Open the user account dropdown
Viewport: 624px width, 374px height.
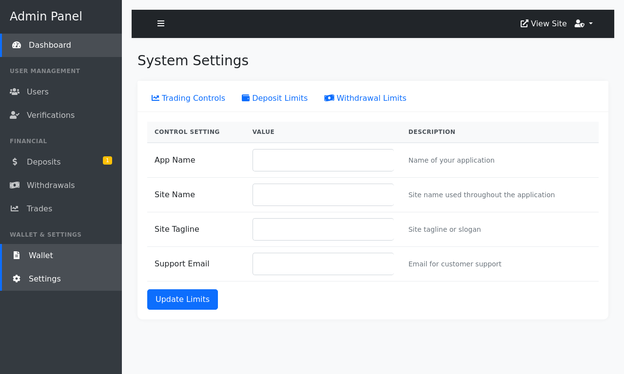coord(584,23)
